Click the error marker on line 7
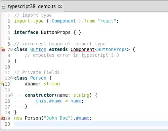 [x=3, y=49]
